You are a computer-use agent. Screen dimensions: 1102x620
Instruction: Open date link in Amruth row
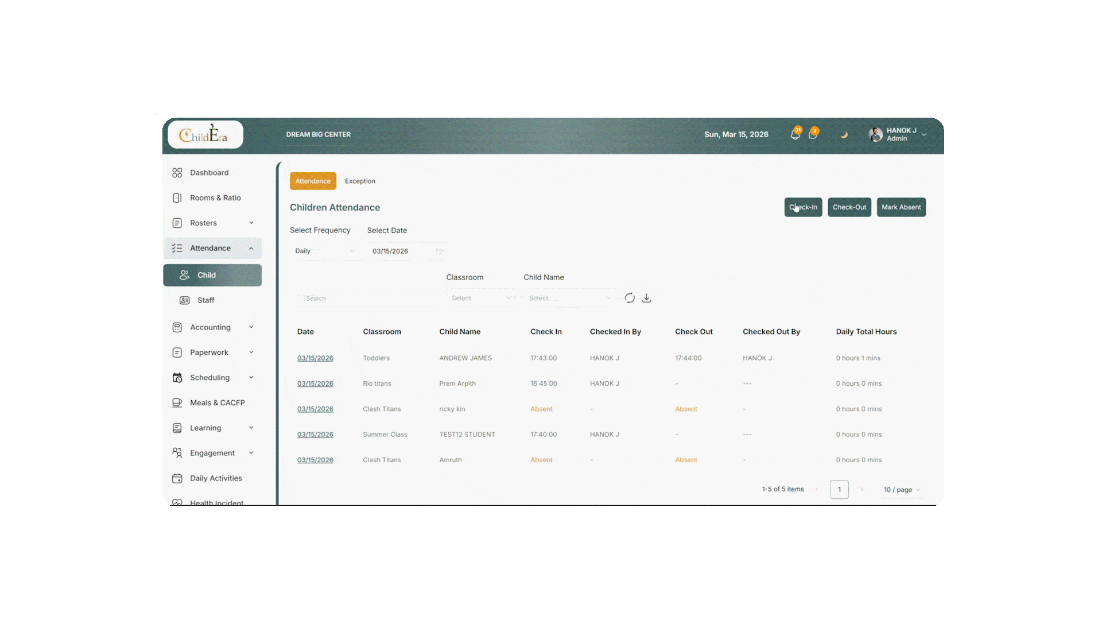(315, 460)
